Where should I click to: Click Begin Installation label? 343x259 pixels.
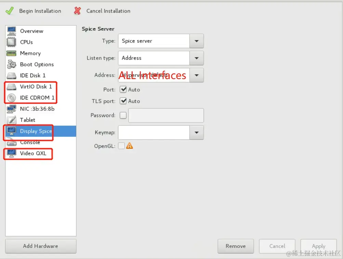tap(40, 11)
